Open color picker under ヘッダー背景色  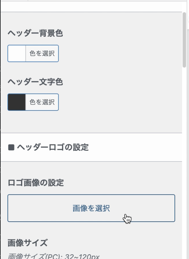point(42,53)
